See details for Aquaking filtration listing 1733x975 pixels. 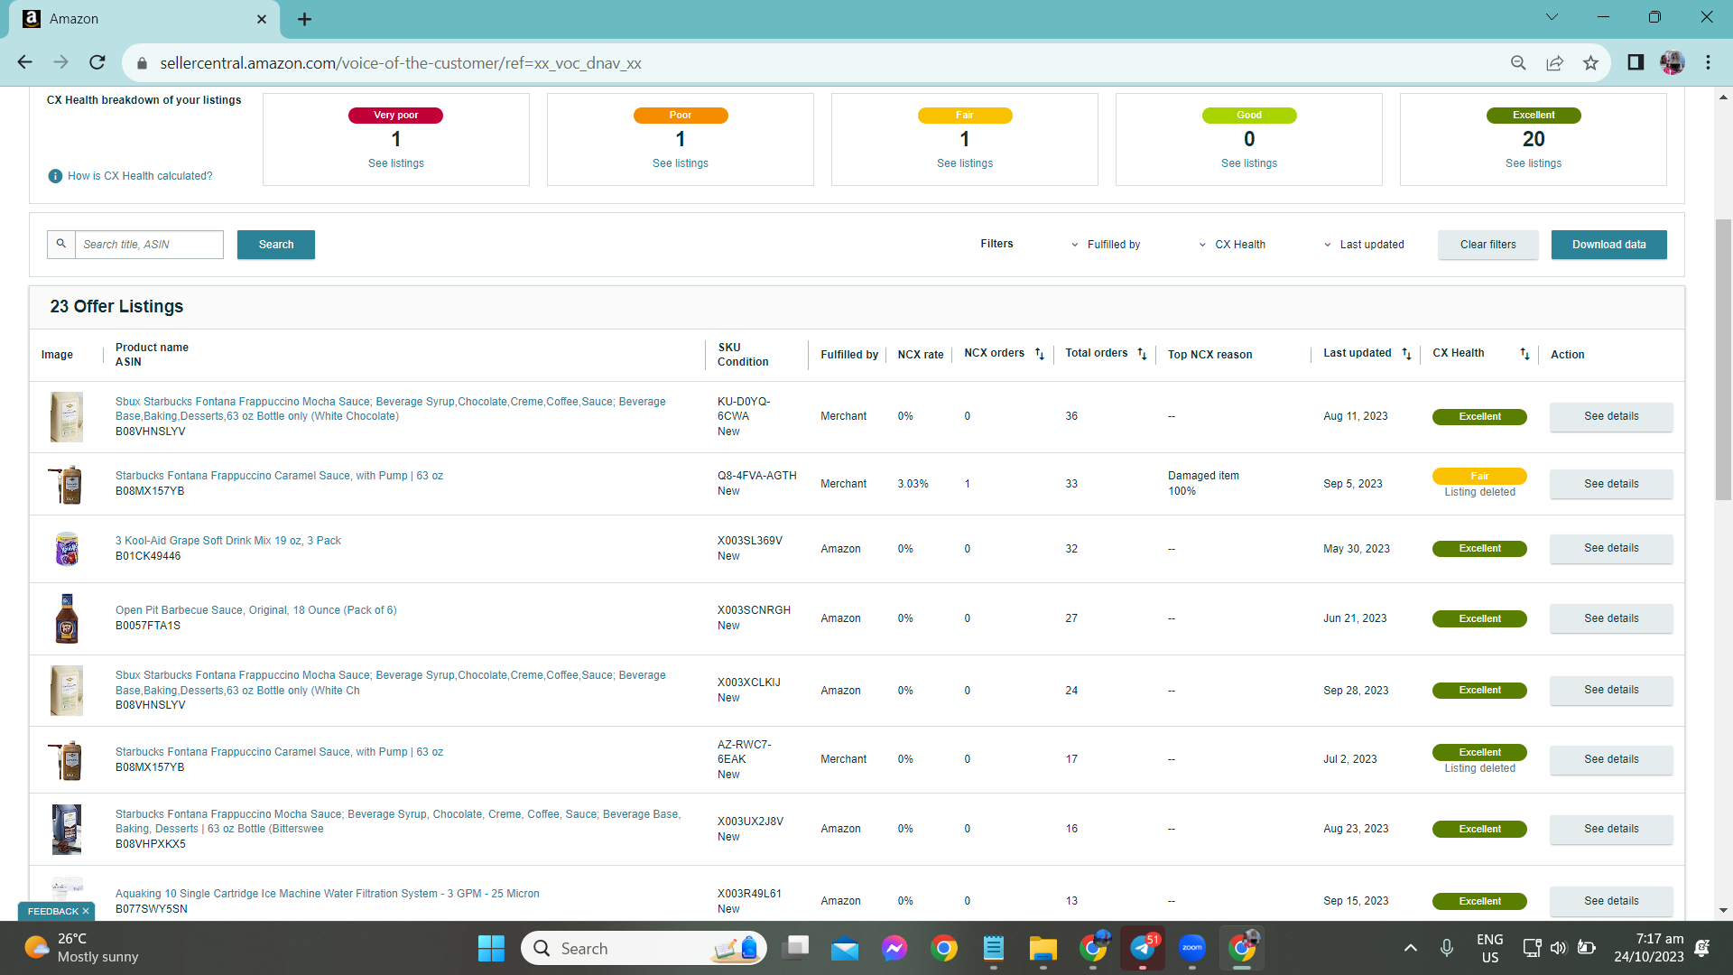(x=1611, y=901)
